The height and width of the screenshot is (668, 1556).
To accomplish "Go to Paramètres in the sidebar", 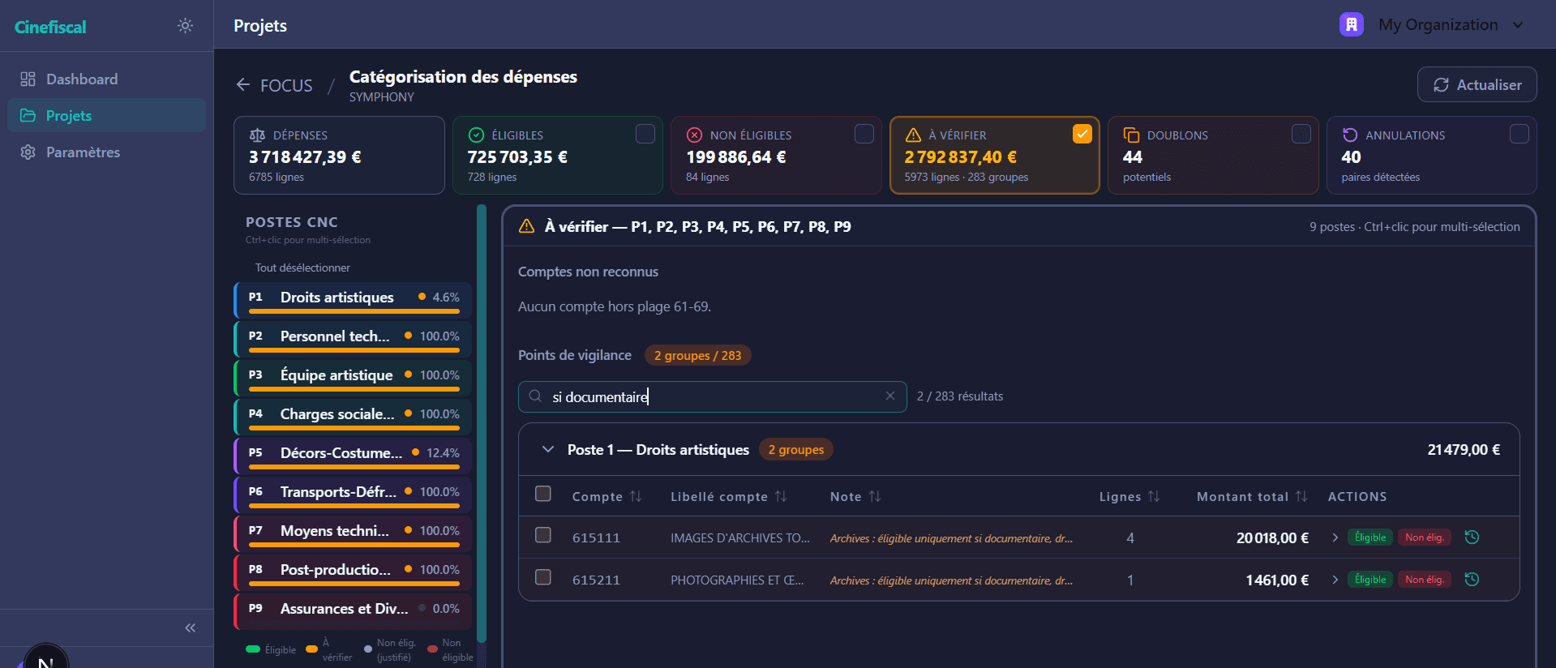I will click(83, 152).
